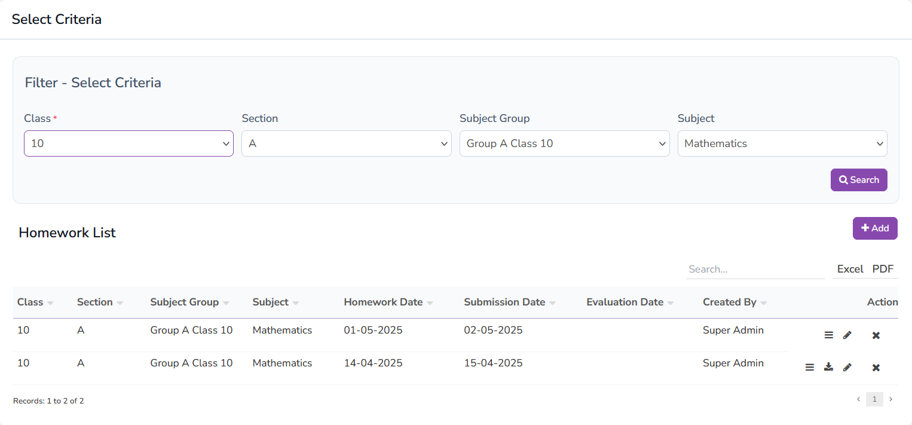This screenshot has width=912, height=425.
Task: Open the Class dropdown
Action: pos(128,143)
